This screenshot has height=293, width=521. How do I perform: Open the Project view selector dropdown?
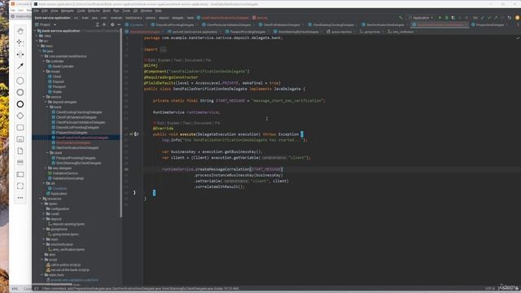point(46,24)
